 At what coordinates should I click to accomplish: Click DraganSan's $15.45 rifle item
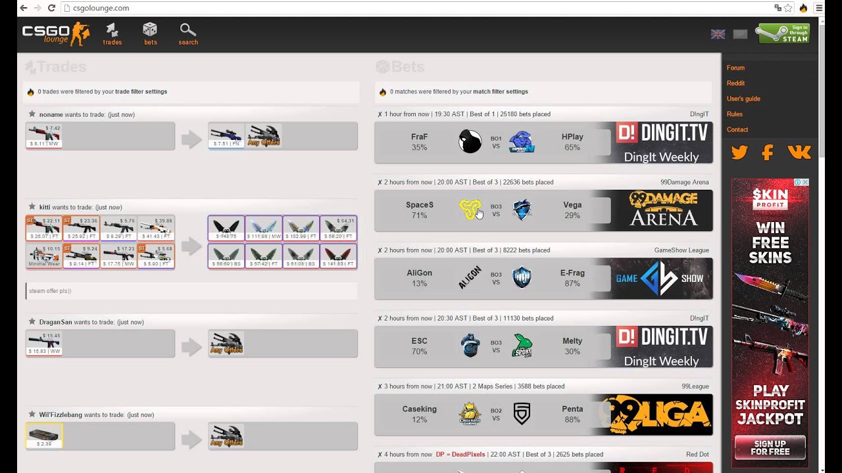point(44,343)
